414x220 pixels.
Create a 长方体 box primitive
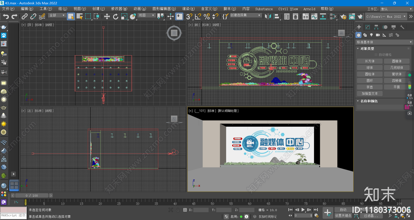click(369, 61)
